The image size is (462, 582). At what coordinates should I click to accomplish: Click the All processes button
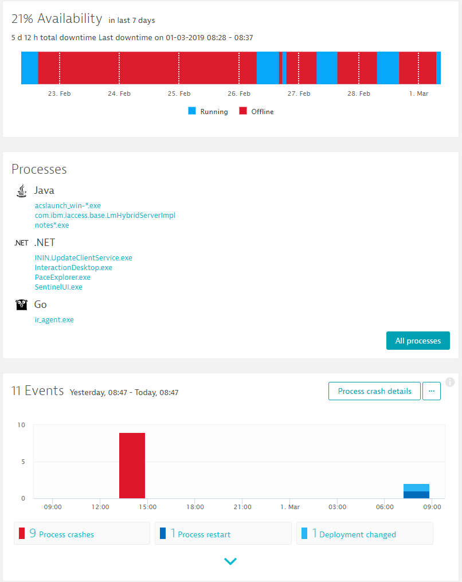(x=418, y=340)
